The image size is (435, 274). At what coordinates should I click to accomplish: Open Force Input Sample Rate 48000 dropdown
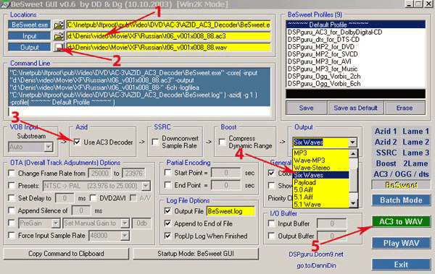125,236
